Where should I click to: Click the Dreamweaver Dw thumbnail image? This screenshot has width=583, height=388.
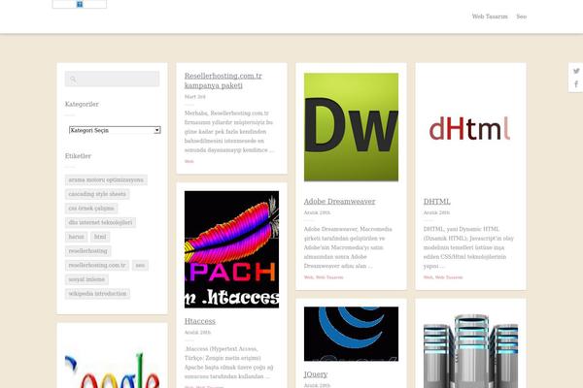pyautogui.click(x=351, y=127)
